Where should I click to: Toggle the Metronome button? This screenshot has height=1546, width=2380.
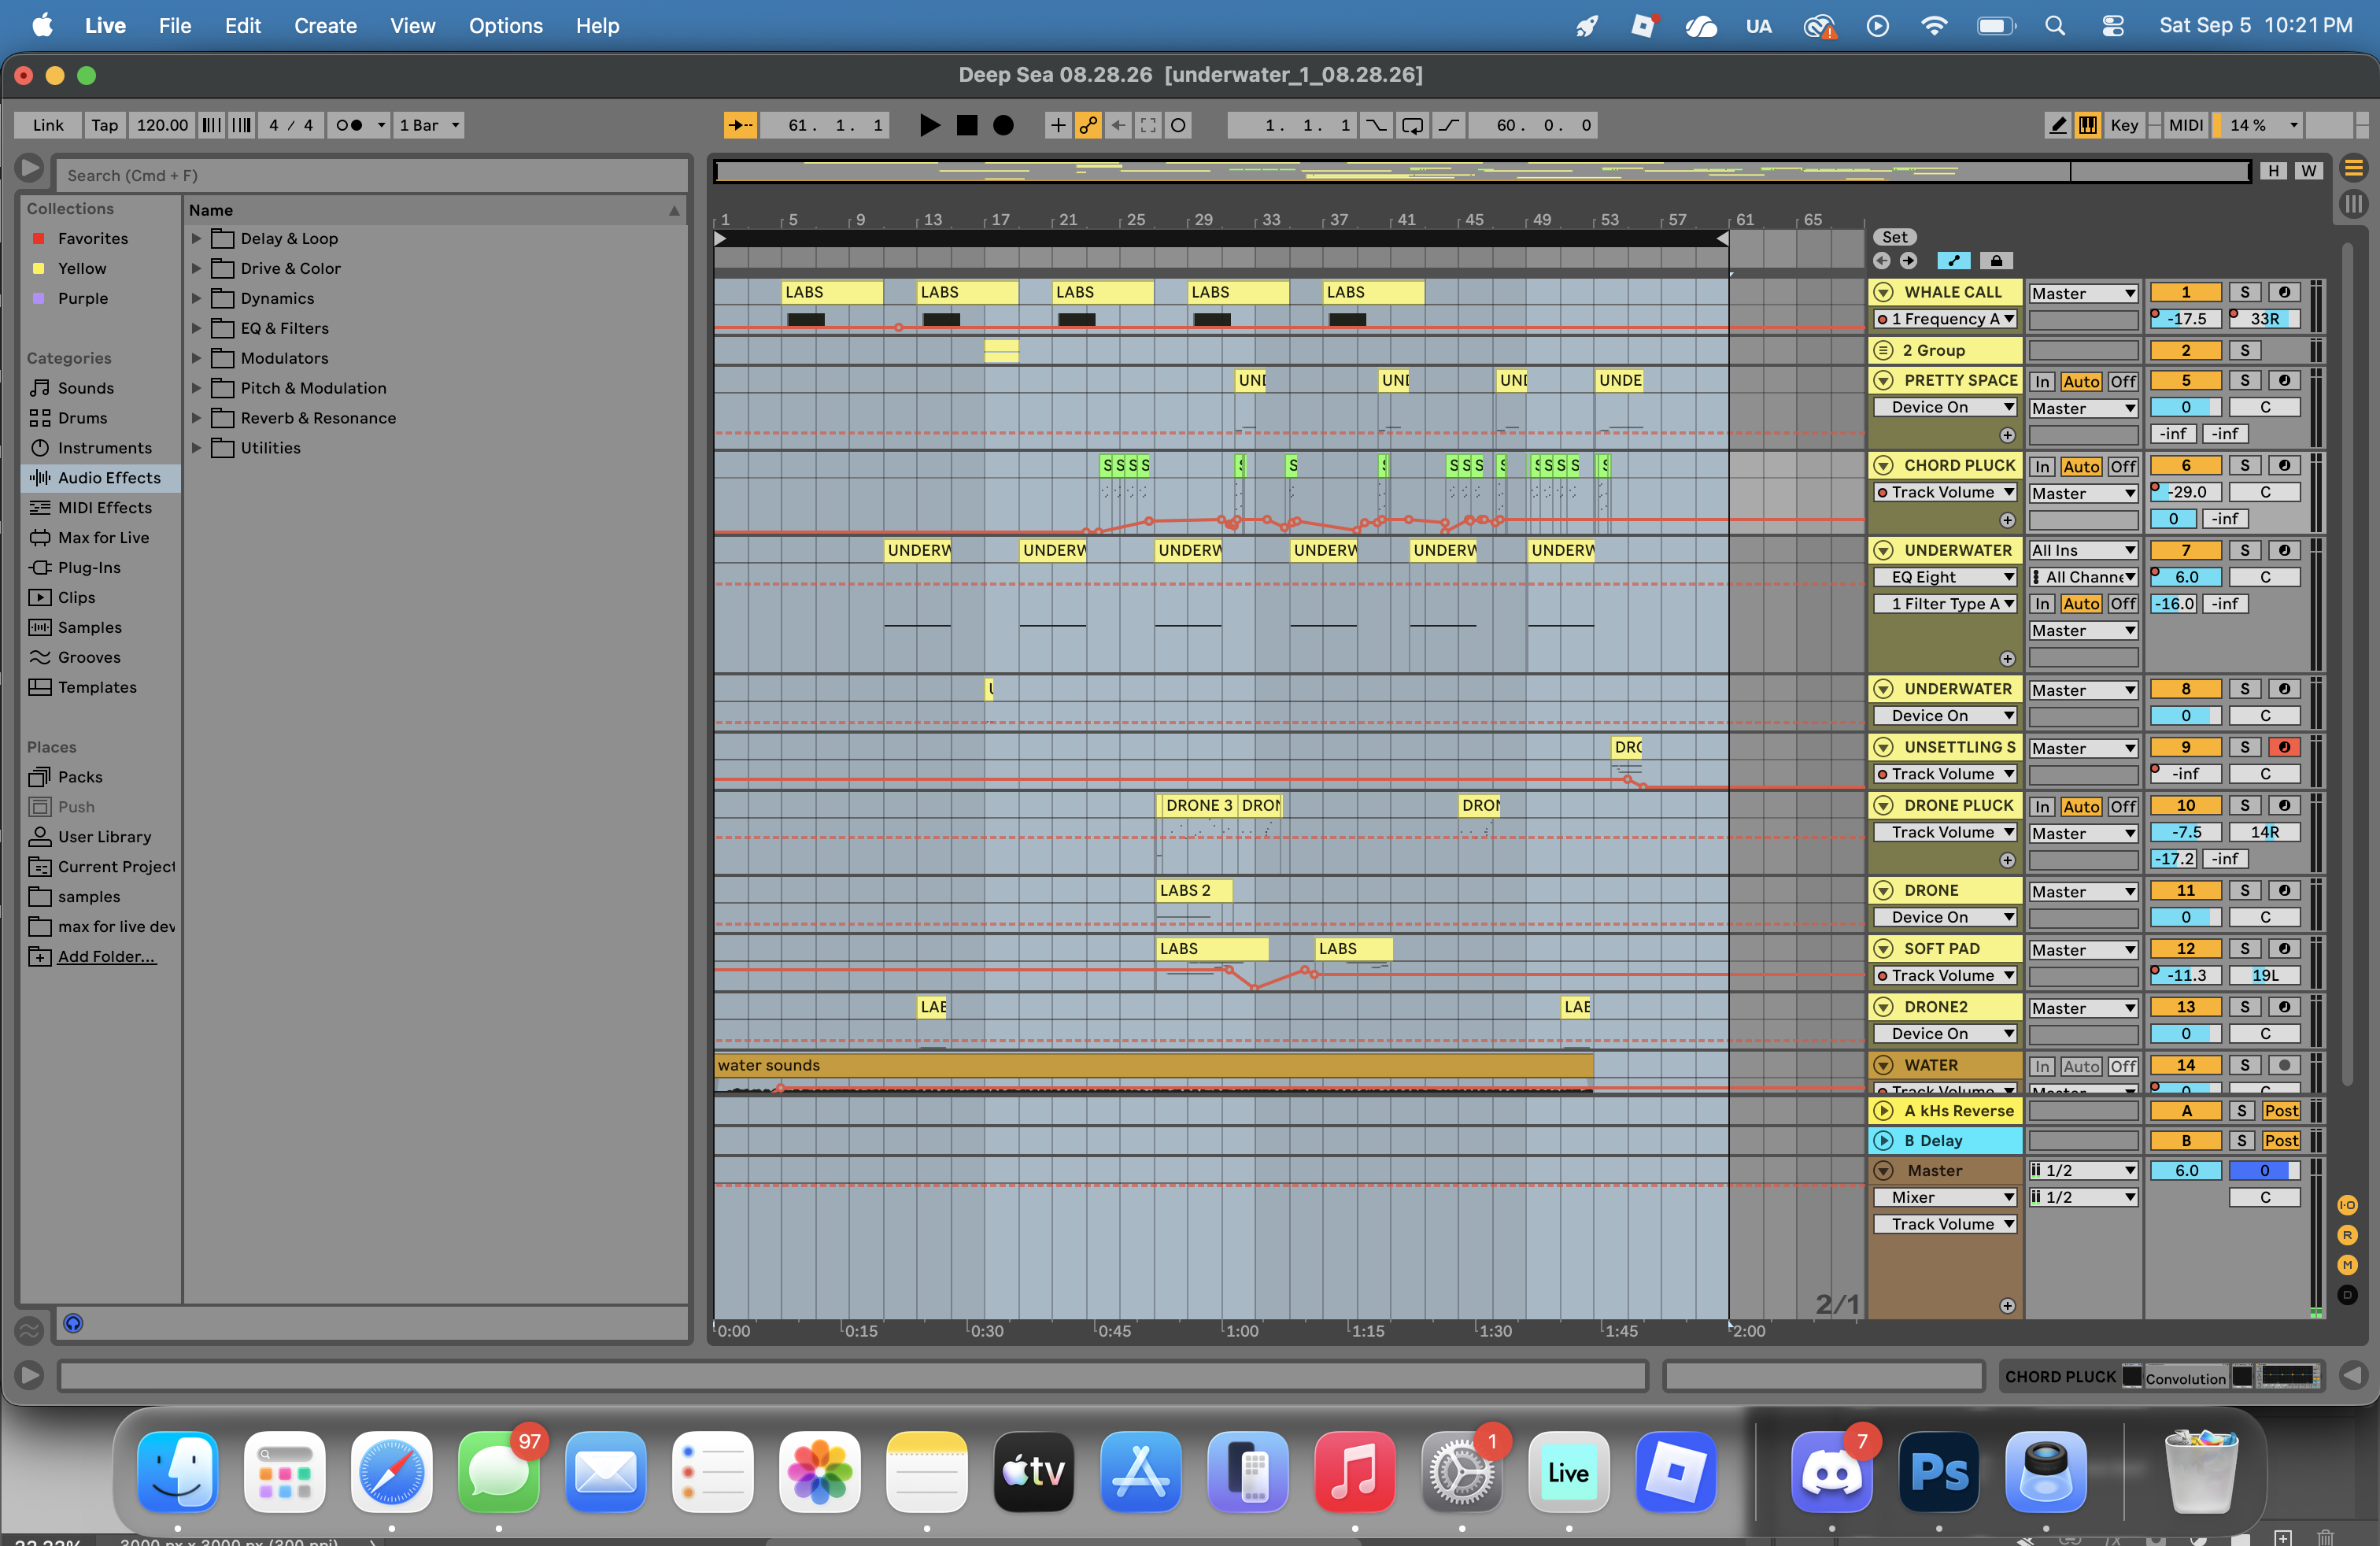point(349,125)
